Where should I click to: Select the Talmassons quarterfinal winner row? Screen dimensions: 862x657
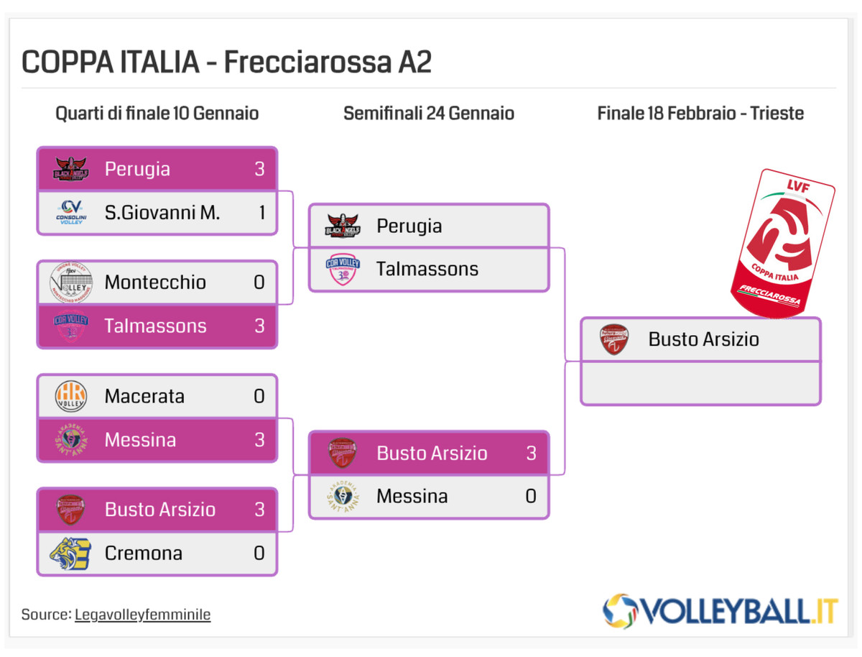click(157, 326)
